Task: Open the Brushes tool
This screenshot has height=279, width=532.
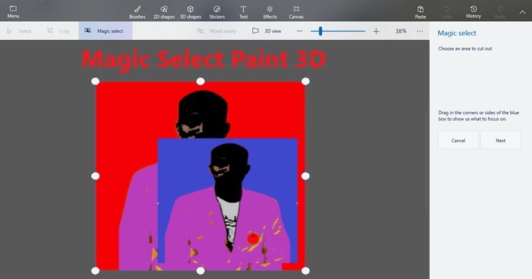Action: (138, 12)
